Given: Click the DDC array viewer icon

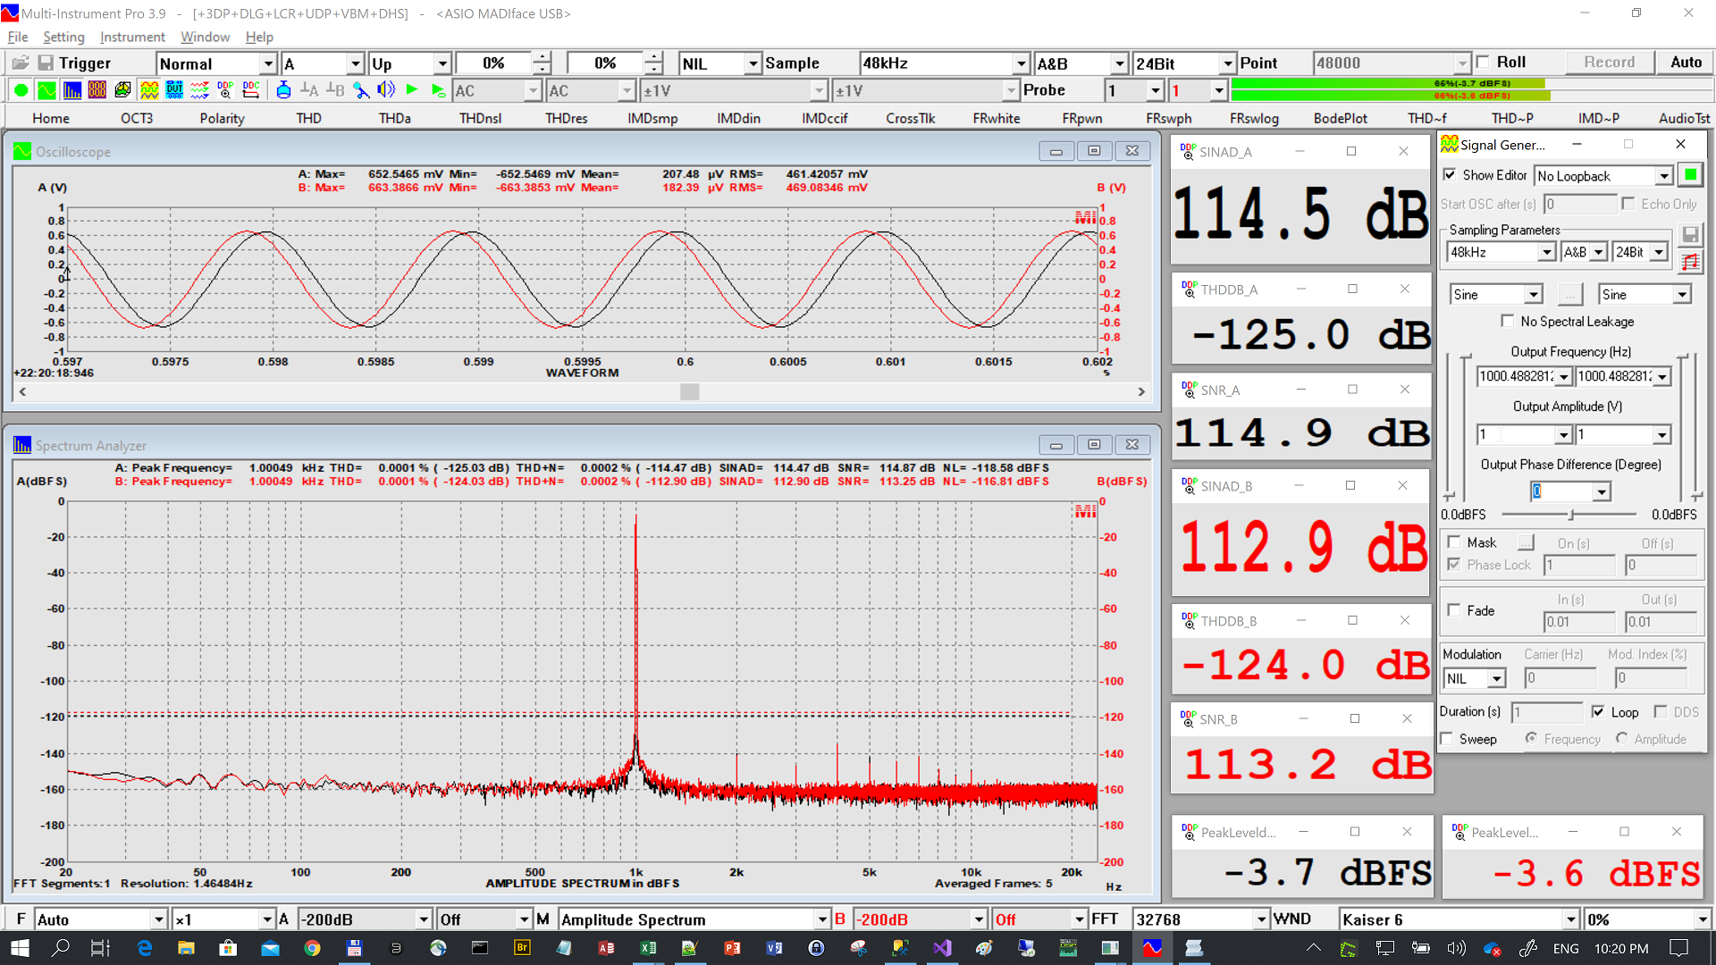Looking at the screenshot, I should point(251,90).
